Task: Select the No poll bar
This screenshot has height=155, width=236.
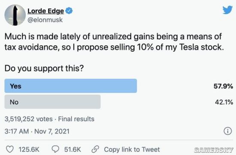Action: pos(52,102)
